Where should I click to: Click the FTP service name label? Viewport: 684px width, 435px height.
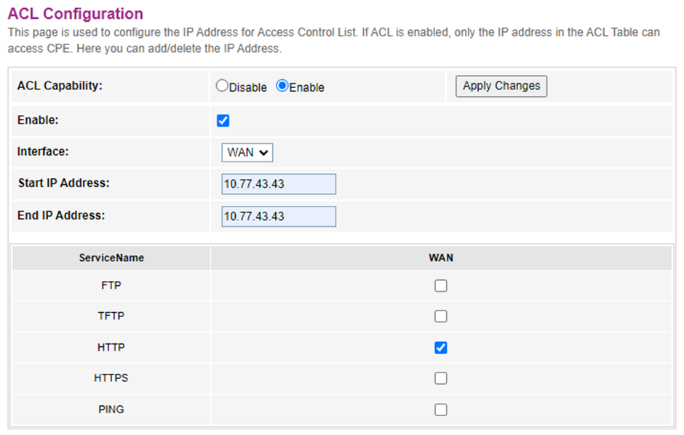111,286
